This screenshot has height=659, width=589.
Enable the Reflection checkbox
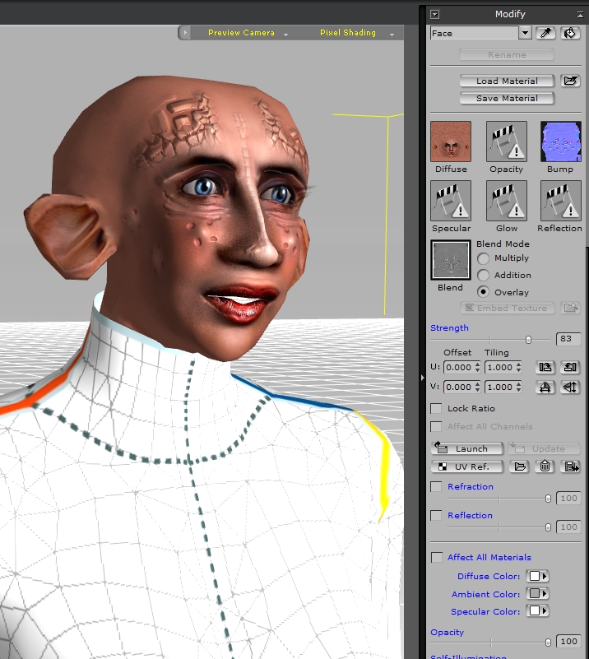click(437, 515)
